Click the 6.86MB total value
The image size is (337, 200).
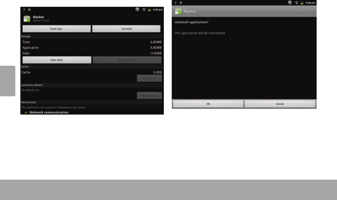[156, 42]
